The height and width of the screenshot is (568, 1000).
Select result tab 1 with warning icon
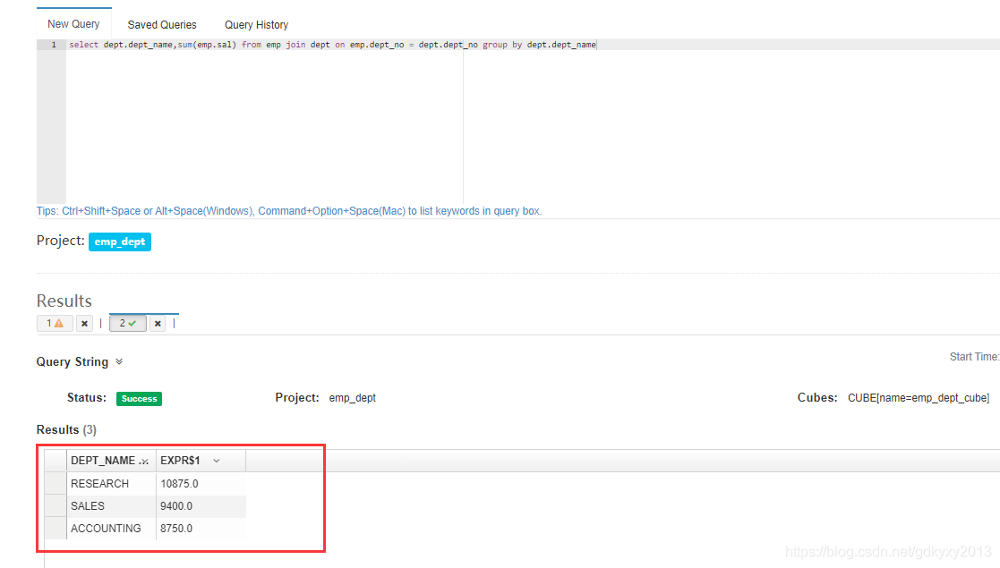point(55,323)
